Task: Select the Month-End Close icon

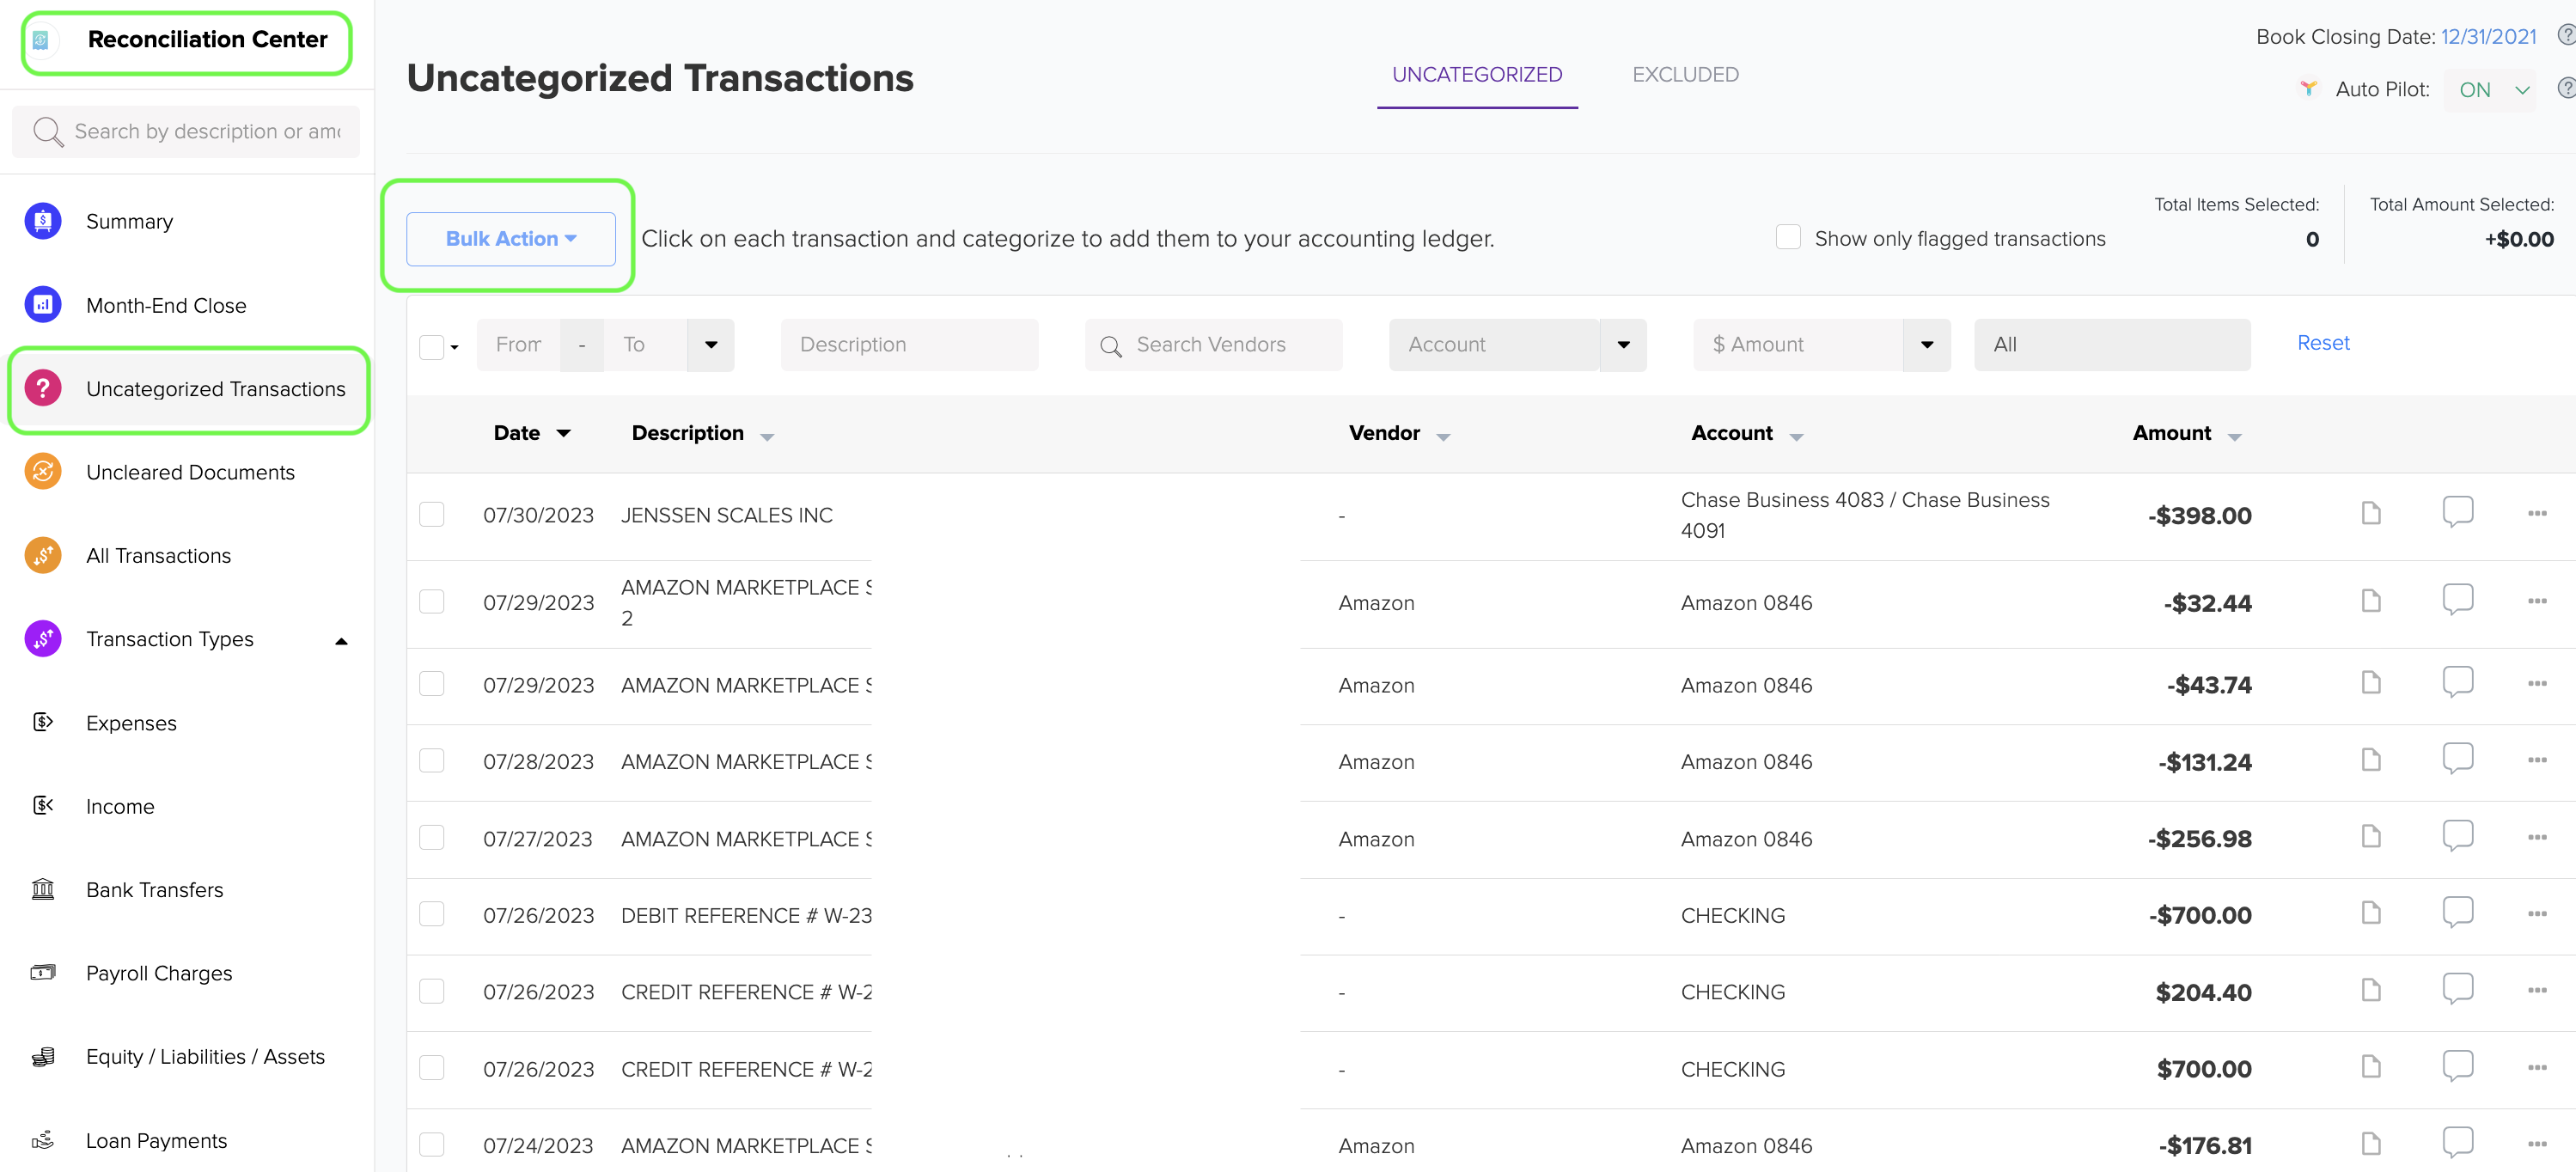Action: tap(42, 304)
